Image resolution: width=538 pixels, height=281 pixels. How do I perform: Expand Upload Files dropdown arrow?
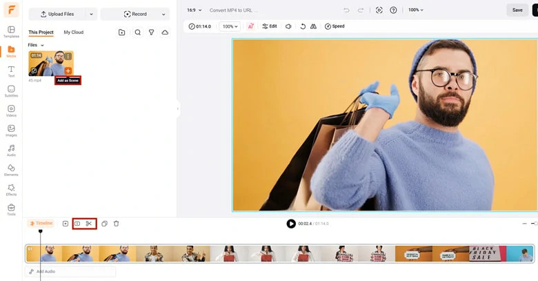(x=91, y=14)
